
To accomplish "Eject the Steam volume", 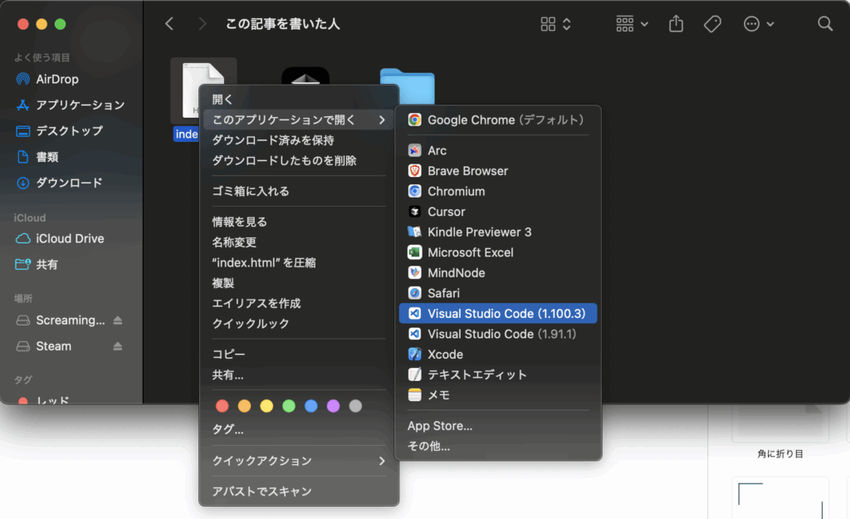I will 118,346.
